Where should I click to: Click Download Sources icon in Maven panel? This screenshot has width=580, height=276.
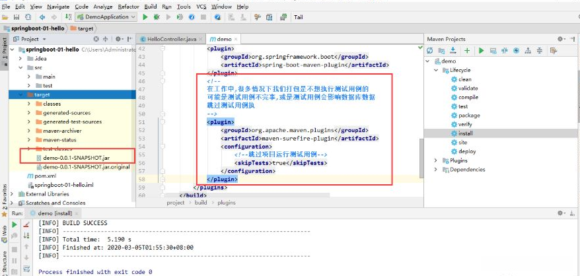tap(453, 51)
